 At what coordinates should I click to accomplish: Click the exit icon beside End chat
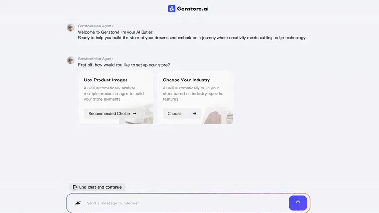(x=75, y=187)
